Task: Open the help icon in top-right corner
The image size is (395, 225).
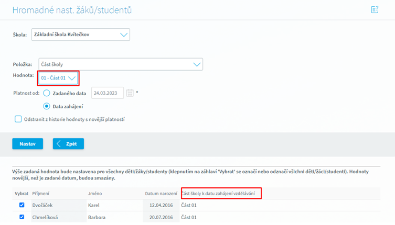Action: [374, 9]
